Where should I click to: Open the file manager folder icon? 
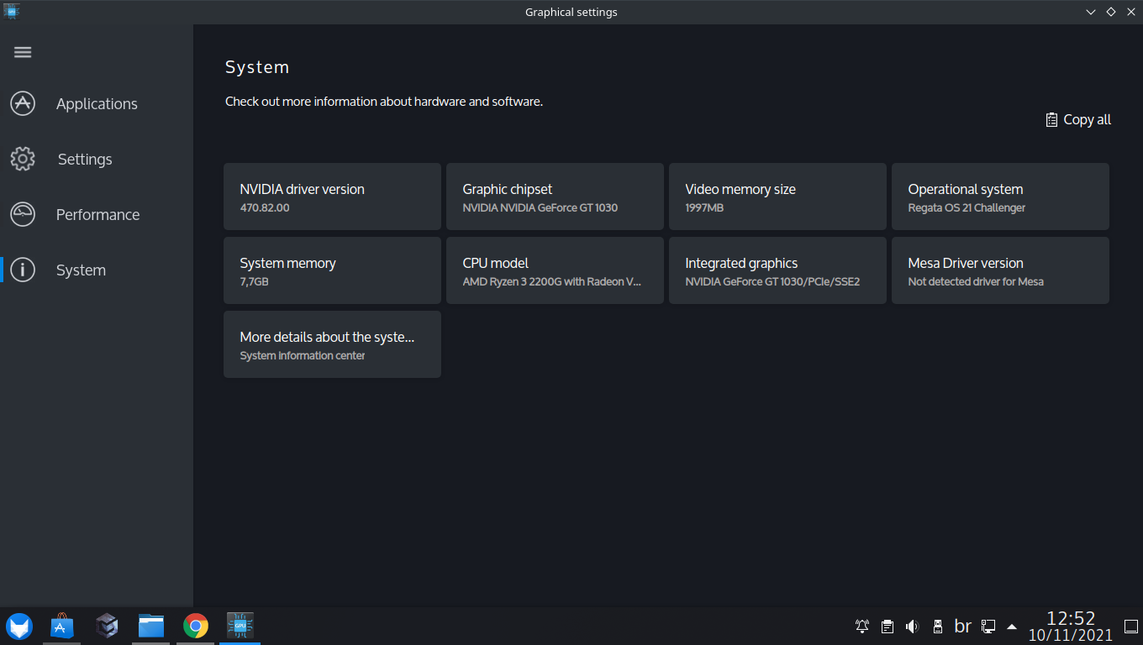(151, 627)
